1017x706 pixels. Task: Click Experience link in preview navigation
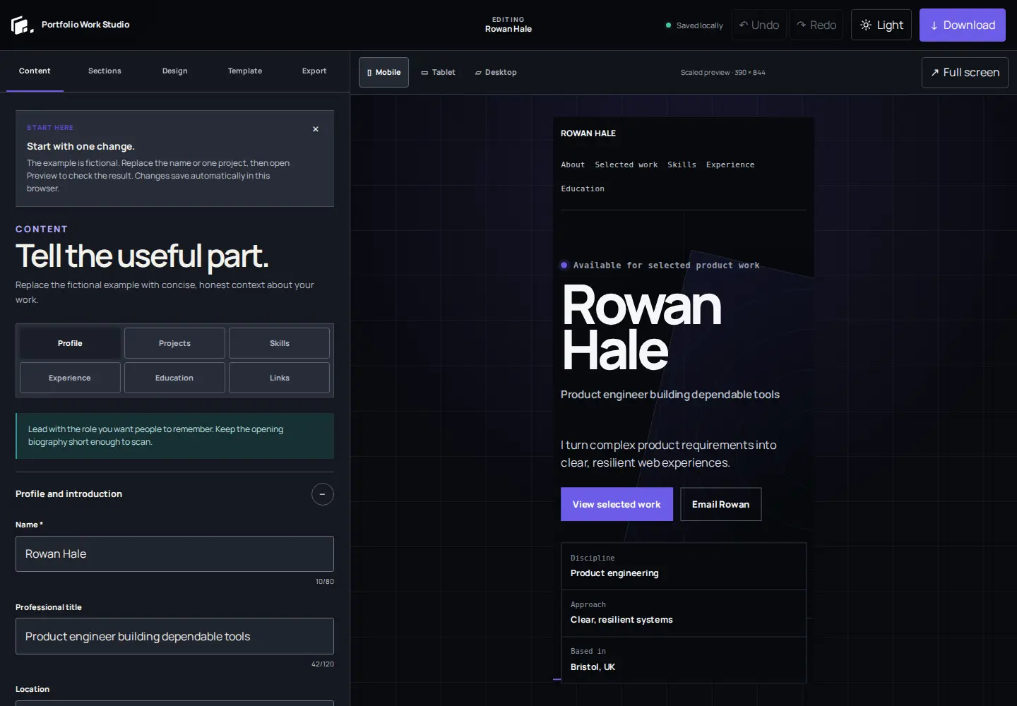[x=730, y=164]
